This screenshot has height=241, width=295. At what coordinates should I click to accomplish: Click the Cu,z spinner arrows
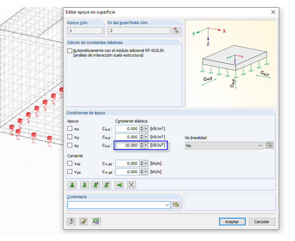click(x=142, y=145)
